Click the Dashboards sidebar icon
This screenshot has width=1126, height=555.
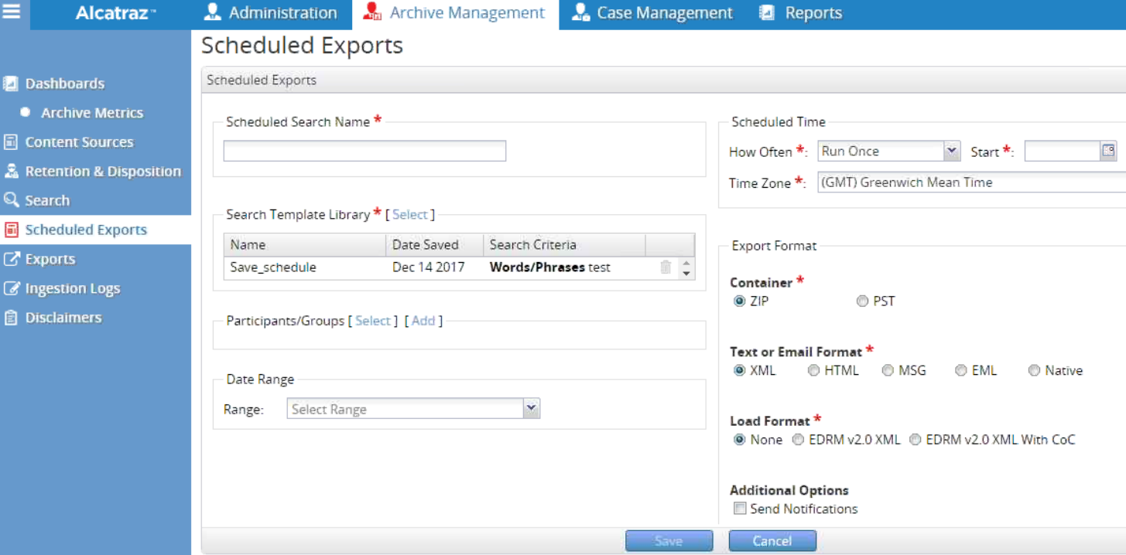(11, 83)
